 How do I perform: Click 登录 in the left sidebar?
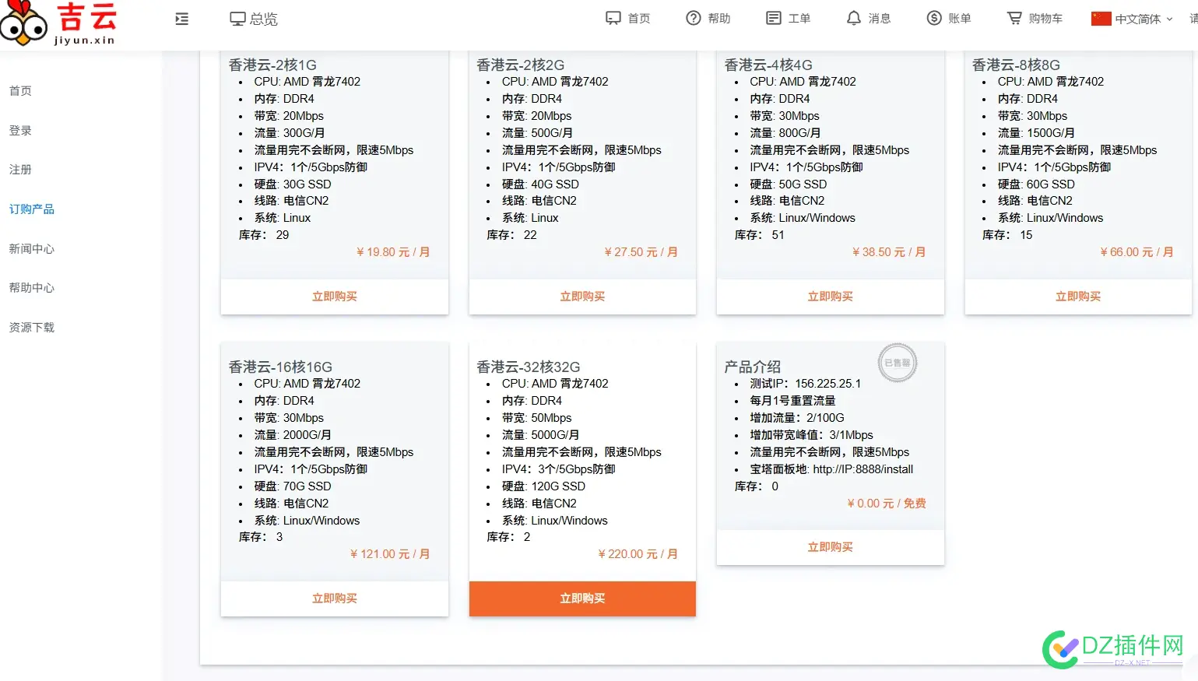tap(20, 130)
